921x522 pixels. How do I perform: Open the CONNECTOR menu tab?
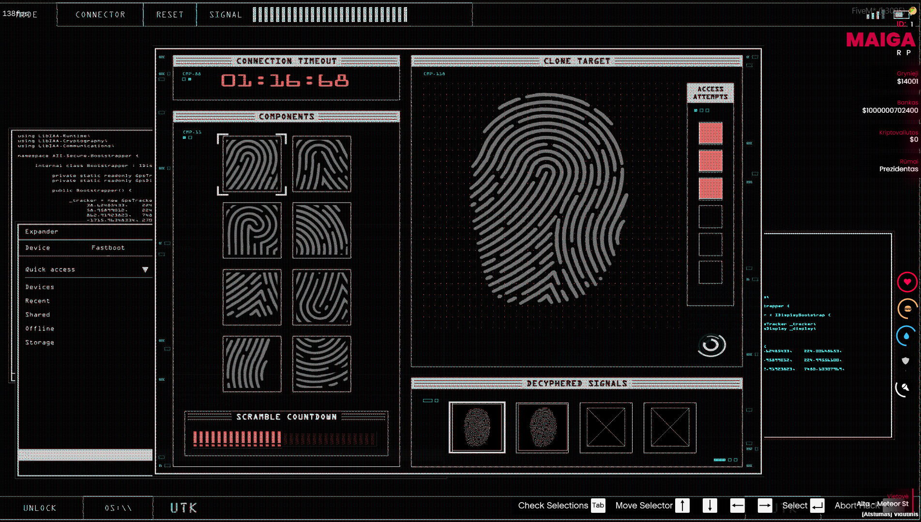click(x=100, y=15)
